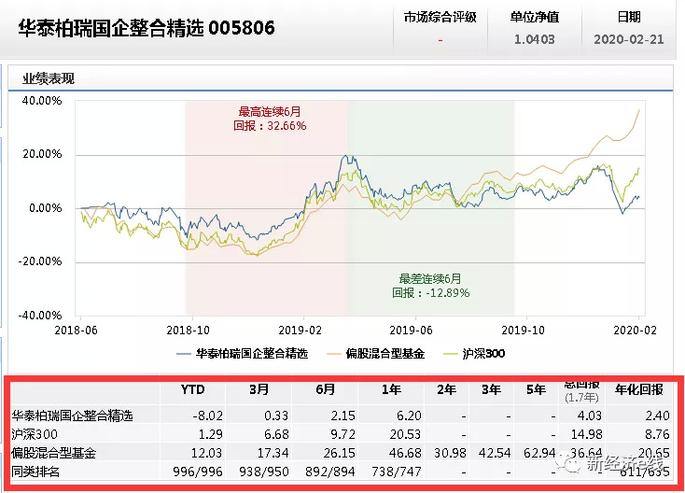Select the 5年 column header

click(536, 389)
